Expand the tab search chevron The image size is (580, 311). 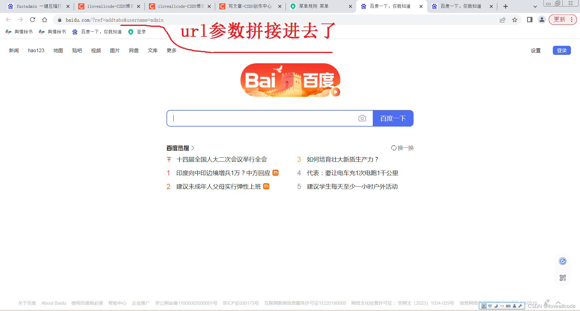click(535, 6)
